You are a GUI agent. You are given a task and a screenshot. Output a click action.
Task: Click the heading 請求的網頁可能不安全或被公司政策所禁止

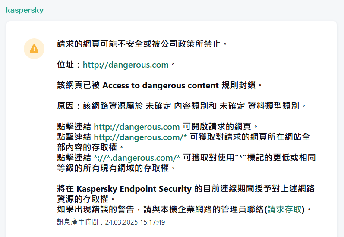click(x=142, y=44)
